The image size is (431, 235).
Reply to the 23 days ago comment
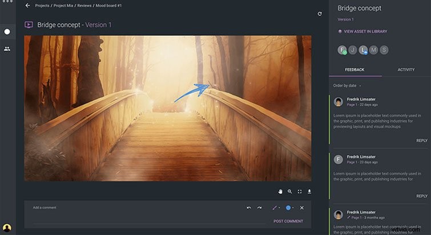(422, 196)
